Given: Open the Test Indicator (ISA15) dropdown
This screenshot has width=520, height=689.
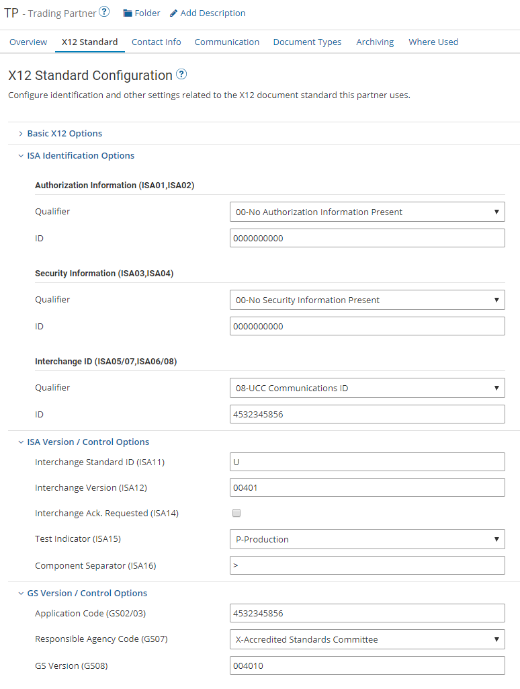Looking at the screenshot, I should click(367, 539).
